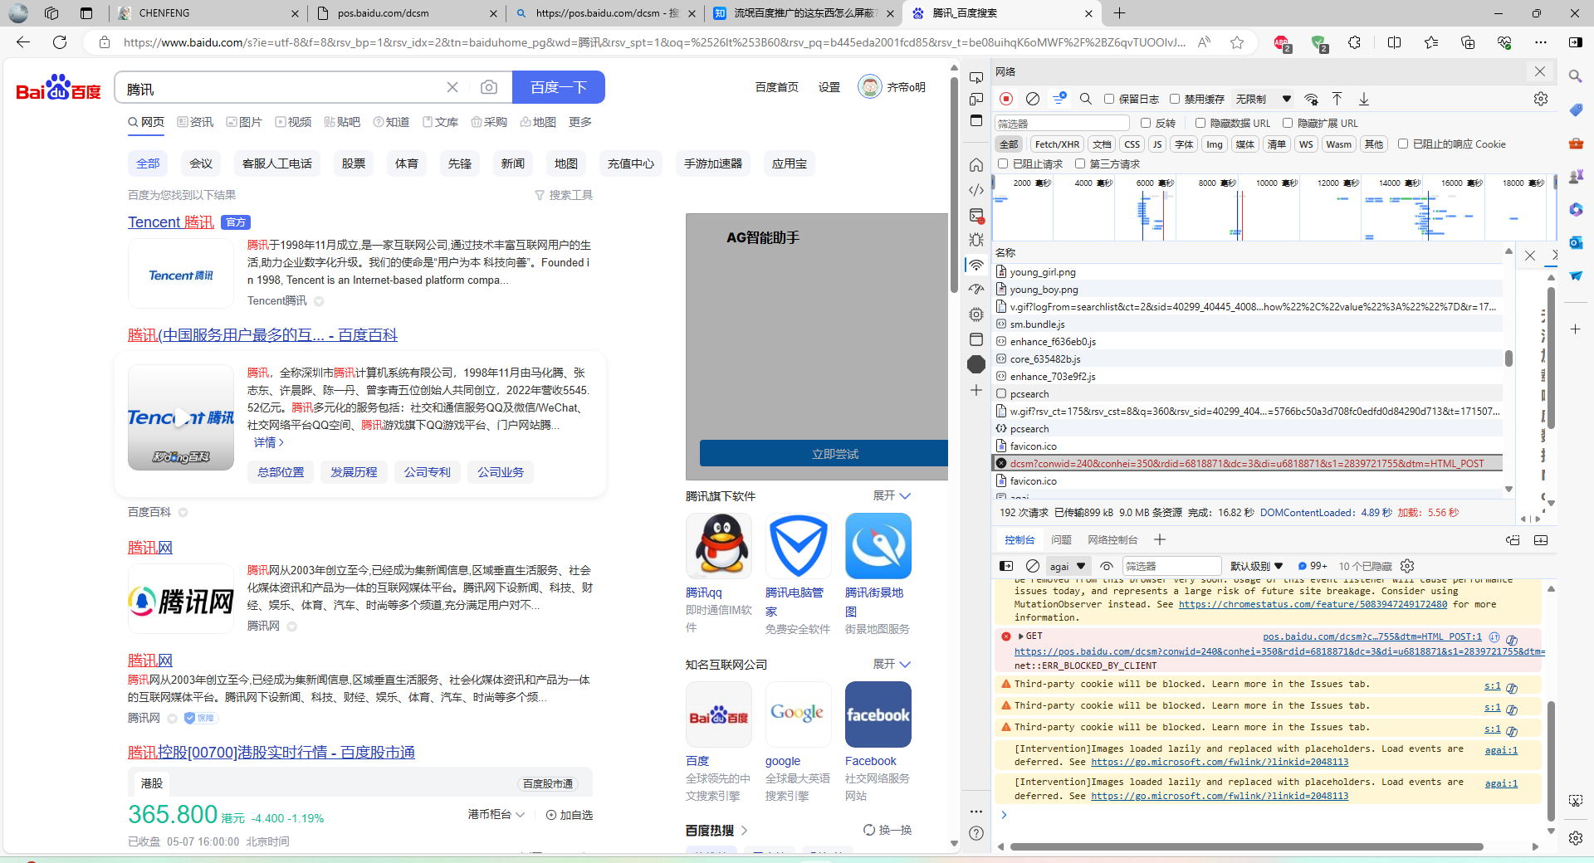Screen dimensions: 1594x863
Task: Select the Fetch/XHR filter type
Action: (x=1058, y=144)
